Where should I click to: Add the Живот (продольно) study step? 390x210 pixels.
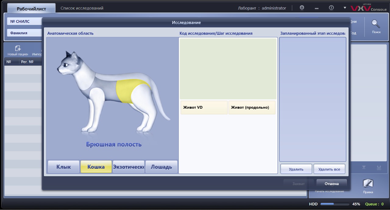coord(252,107)
